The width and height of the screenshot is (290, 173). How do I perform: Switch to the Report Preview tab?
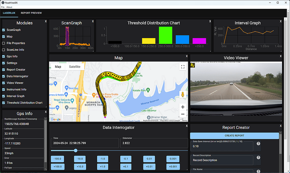pos(31,13)
